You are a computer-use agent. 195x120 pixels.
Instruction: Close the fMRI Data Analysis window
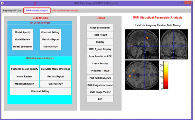tap(188, 3)
